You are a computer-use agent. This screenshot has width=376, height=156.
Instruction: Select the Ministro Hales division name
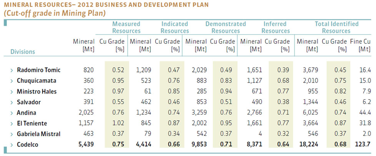[x=37, y=92]
